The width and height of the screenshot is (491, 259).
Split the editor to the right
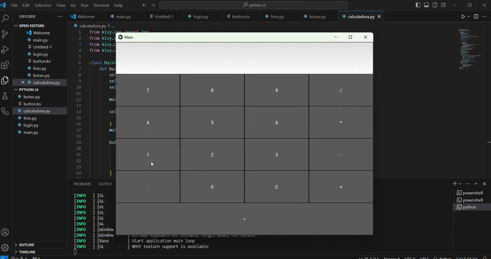(x=476, y=16)
